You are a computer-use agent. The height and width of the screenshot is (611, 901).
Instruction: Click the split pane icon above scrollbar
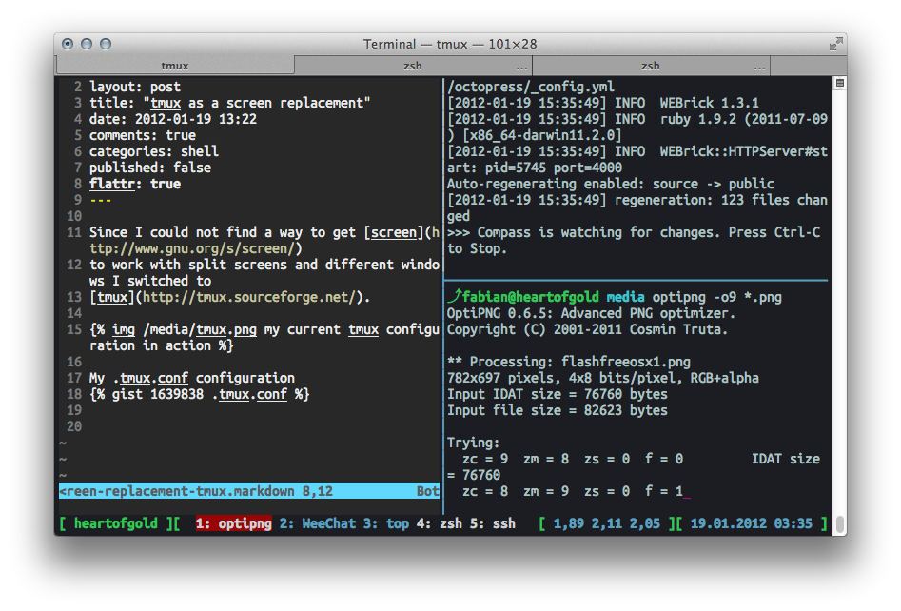839,83
